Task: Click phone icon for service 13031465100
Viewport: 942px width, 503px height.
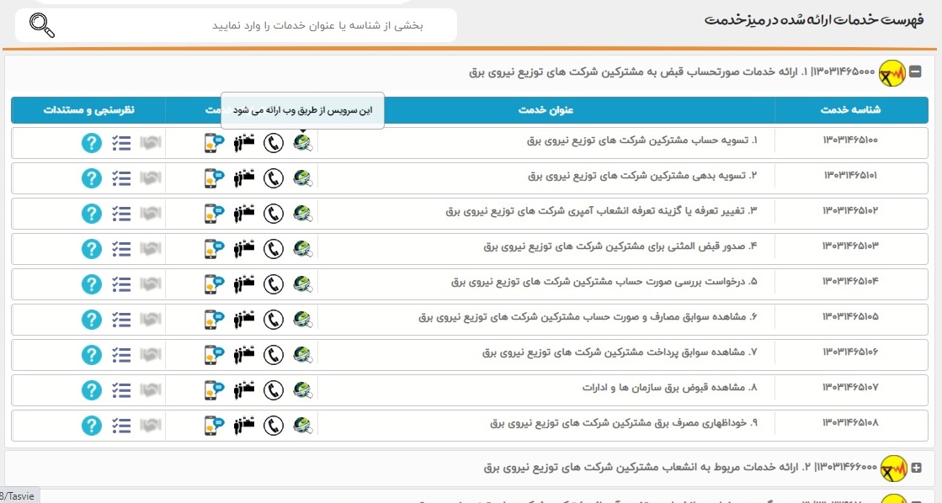Action: [x=274, y=143]
